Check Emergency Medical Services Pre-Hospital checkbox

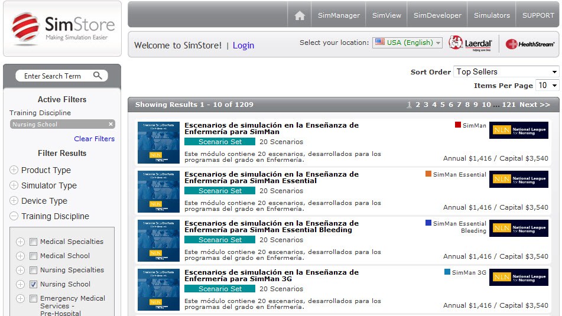pyautogui.click(x=33, y=298)
